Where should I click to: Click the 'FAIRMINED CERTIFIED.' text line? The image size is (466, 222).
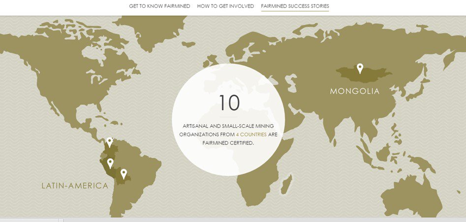click(228, 143)
